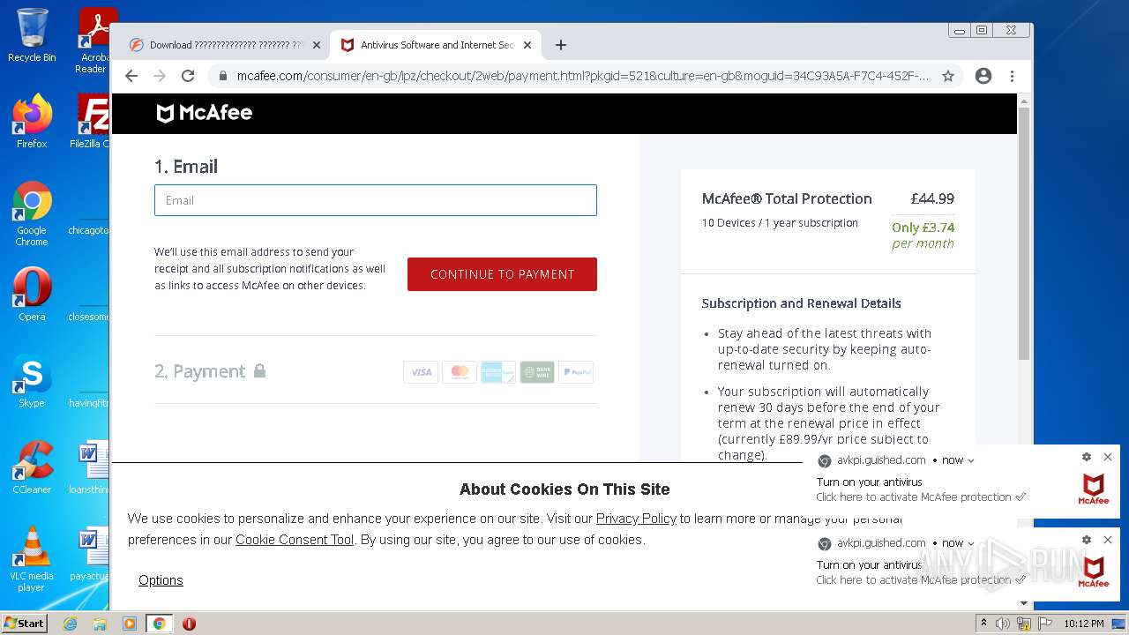Go back with browser back arrow
This screenshot has width=1129, height=635.
131,76
